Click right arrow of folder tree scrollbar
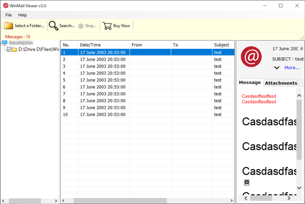 pos(56,201)
